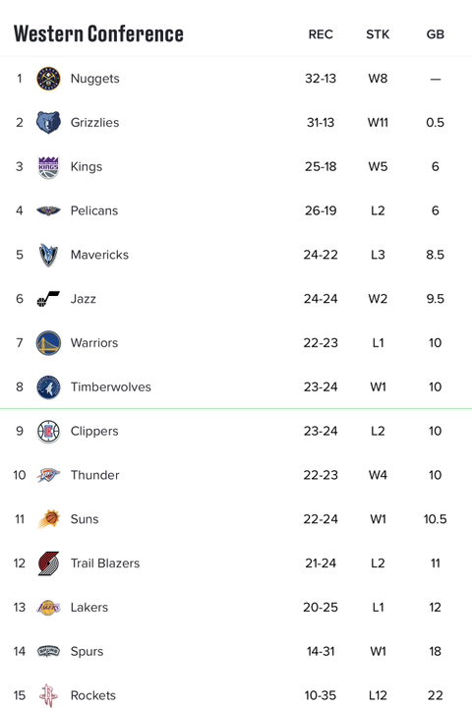Select the Trail Blazers logo
472x711 pixels.
(48, 563)
